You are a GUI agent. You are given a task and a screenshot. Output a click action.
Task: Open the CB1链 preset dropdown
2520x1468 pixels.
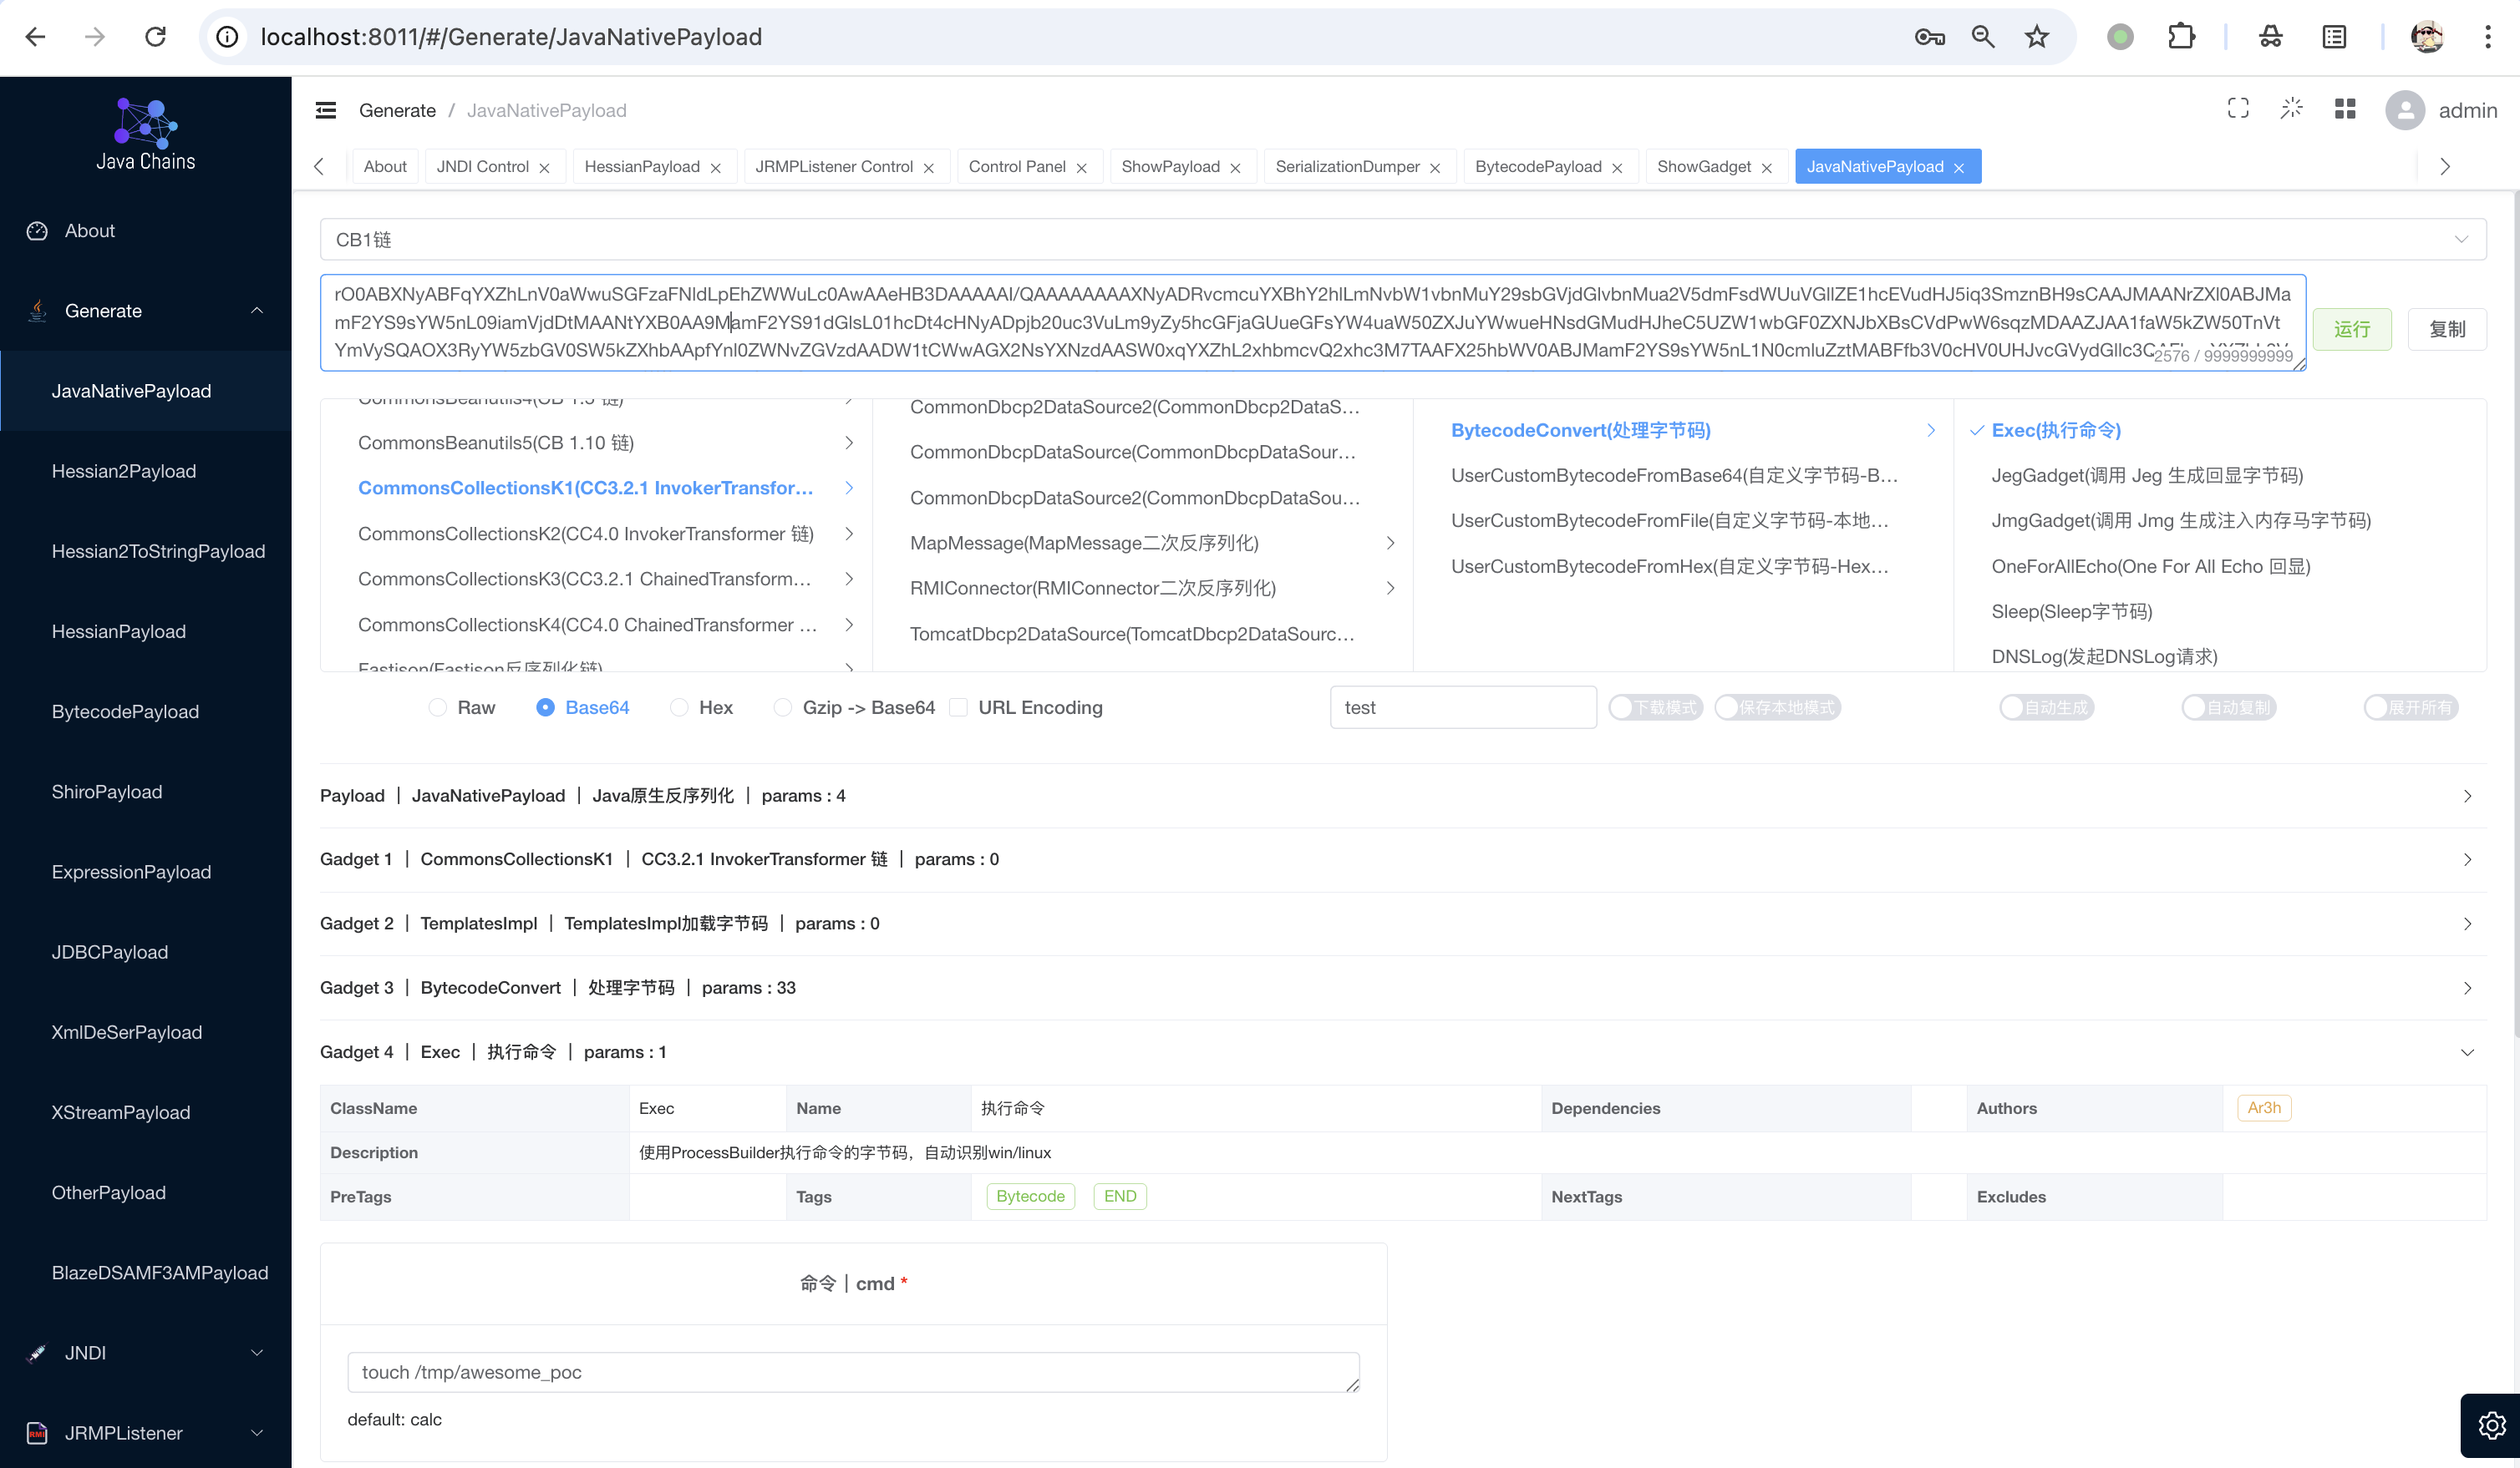pos(1402,240)
